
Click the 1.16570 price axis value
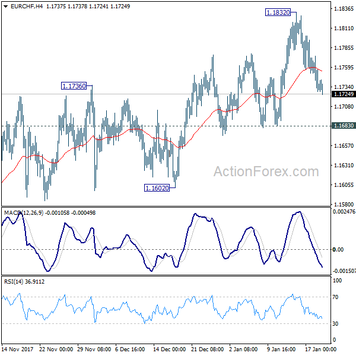pos(344,146)
